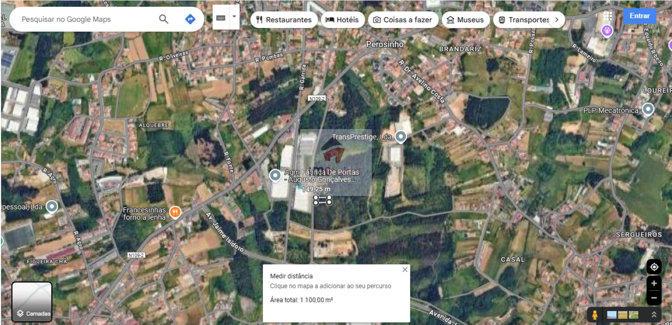Click the search magnifier icon
This screenshot has width=672, height=325.
pyautogui.click(x=163, y=19)
